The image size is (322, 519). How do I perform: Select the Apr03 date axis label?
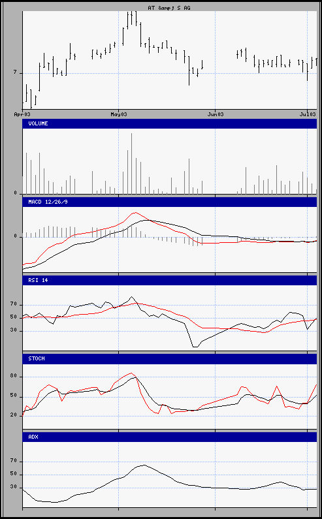click(22, 114)
